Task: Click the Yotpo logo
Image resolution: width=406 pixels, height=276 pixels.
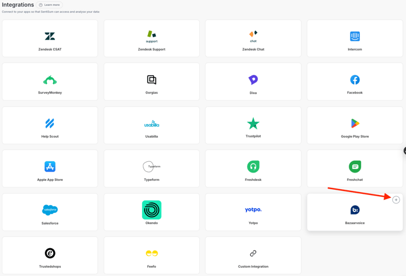Action: (x=253, y=210)
